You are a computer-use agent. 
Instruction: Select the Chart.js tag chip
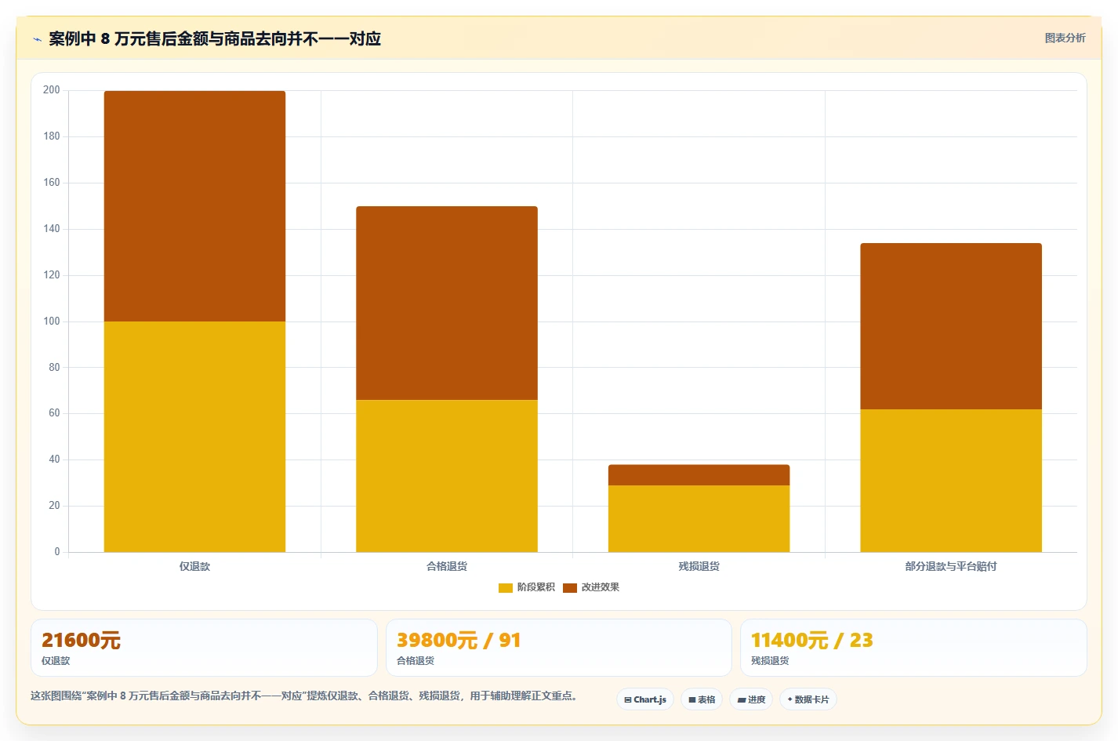[x=645, y=699]
